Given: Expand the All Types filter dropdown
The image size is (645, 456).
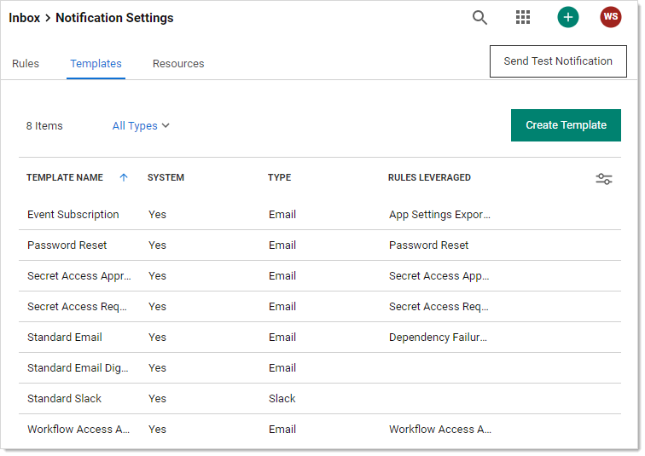Looking at the screenshot, I should coord(141,126).
